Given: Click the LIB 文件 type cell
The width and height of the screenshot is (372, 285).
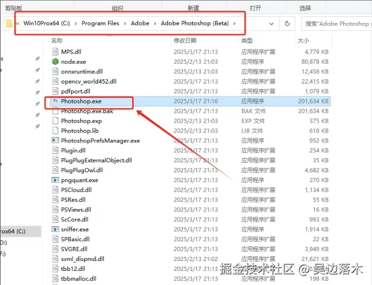Looking at the screenshot, I should [252, 130].
